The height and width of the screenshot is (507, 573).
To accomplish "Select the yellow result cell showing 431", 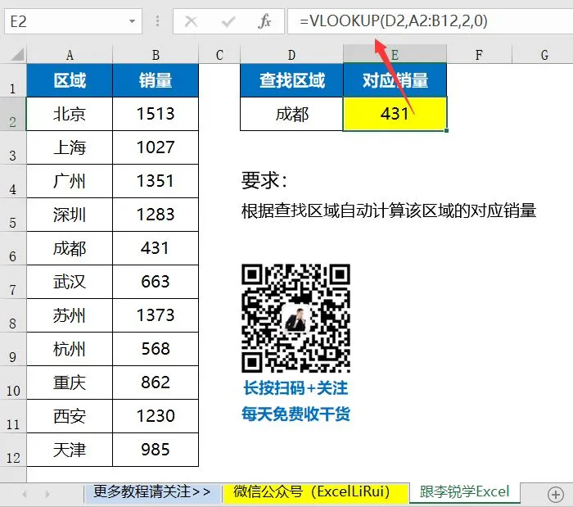I will (395, 114).
